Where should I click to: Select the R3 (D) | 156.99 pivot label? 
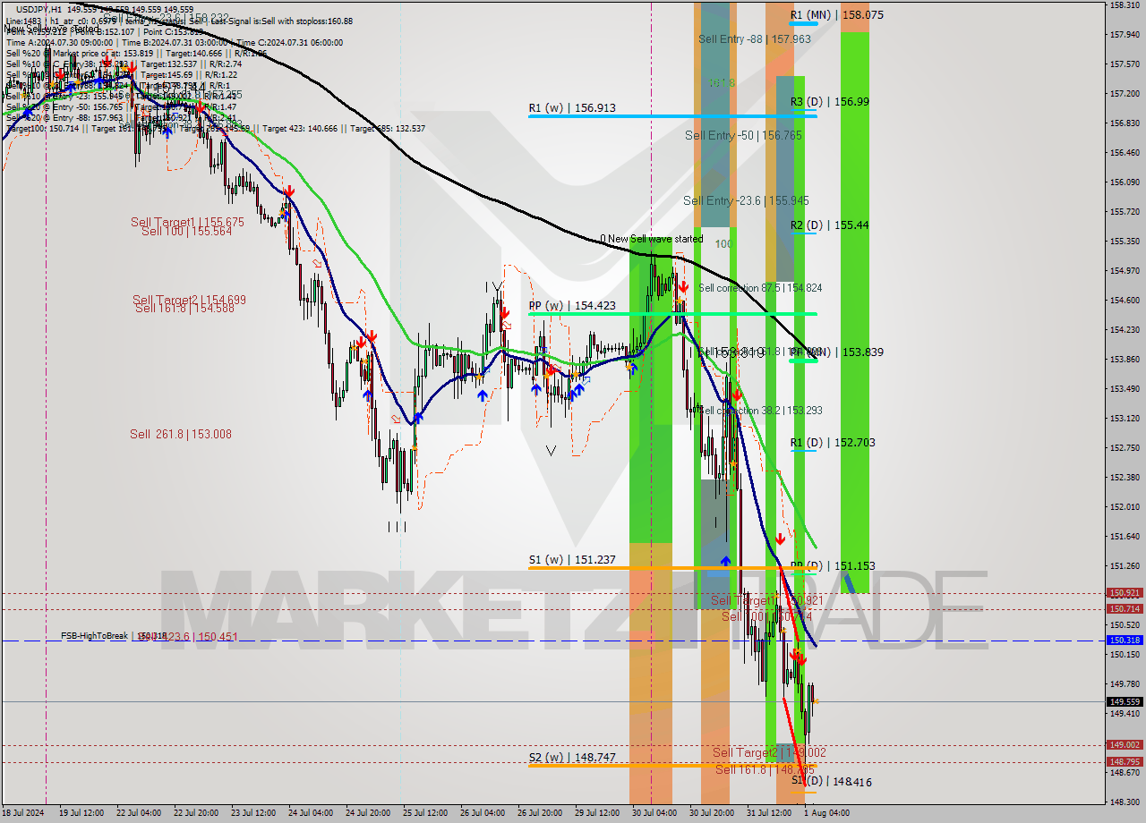click(x=830, y=102)
